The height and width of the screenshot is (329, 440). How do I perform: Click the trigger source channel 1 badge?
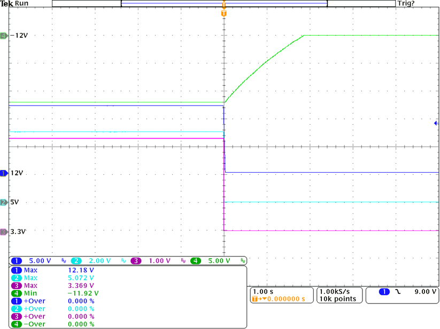point(384,292)
